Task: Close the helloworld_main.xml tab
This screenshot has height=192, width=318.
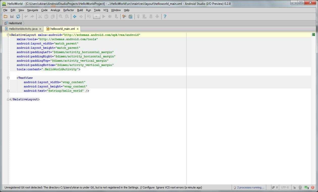Action: point(77,29)
